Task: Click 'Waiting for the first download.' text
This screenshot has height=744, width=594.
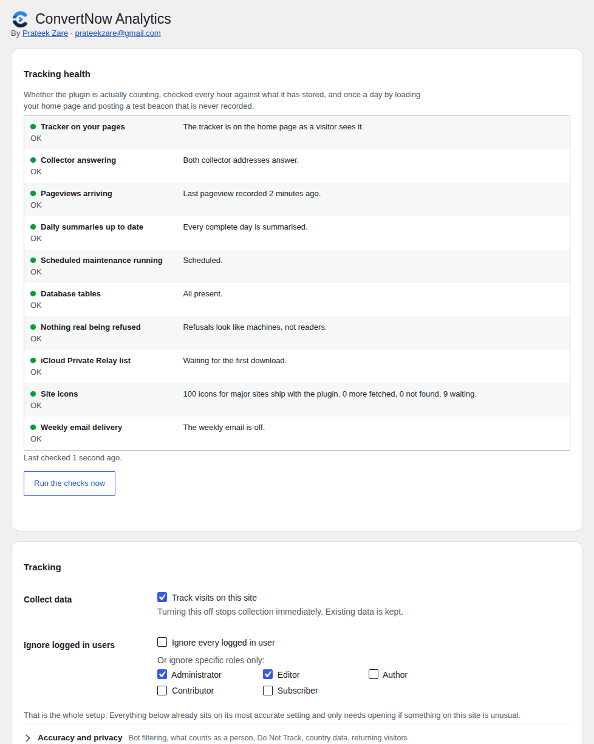Action: tap(235, 361)
